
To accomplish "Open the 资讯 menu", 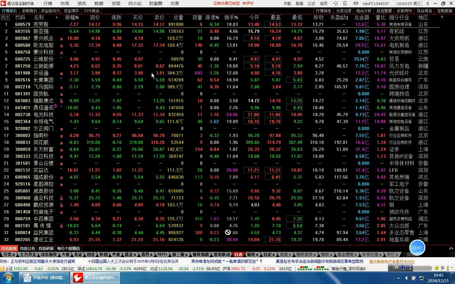I will (82, 3).
